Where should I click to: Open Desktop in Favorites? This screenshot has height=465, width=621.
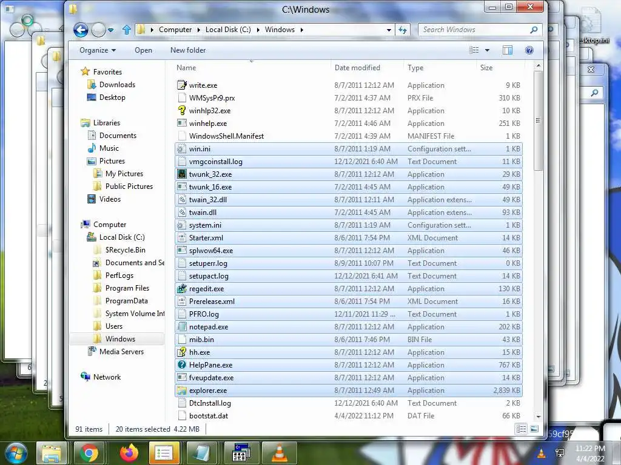(112, 97)
